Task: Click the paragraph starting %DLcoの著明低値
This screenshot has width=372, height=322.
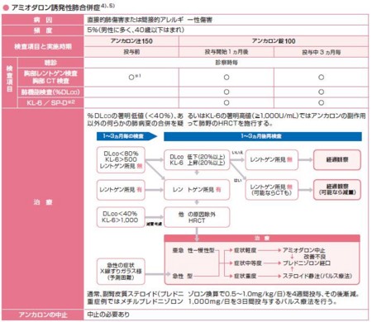Action: [227, 120]
